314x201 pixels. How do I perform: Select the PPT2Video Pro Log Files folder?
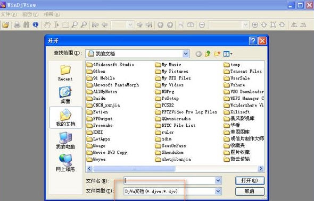tap(186, 112)
